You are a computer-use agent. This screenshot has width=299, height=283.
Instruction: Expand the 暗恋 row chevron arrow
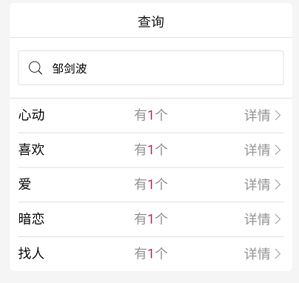278,219
